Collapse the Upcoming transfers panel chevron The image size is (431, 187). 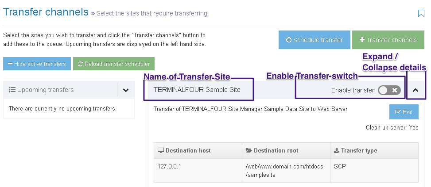point(126,90)
